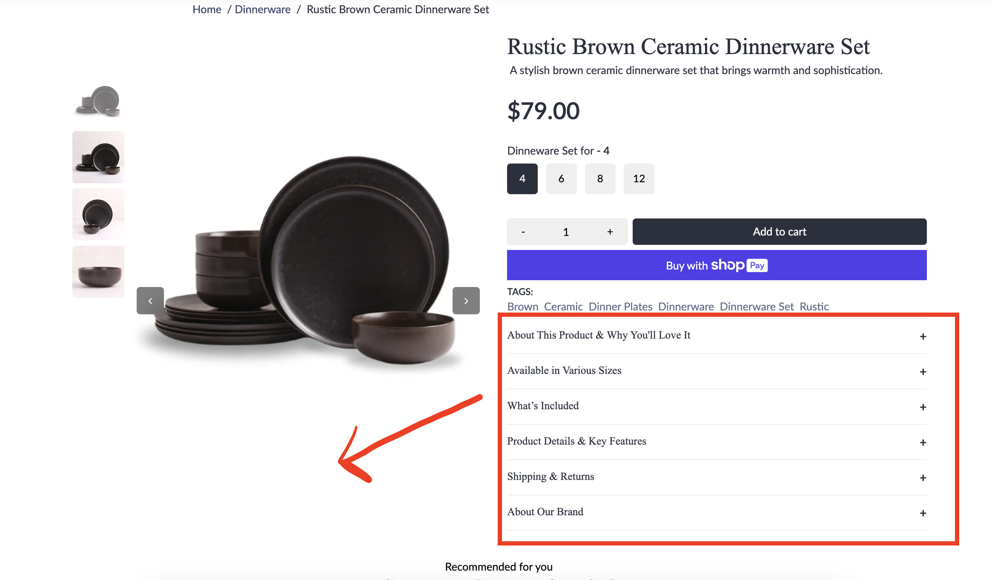992x580 pixels.
Task: Click plus icon for Product Details & Key Features
Action: point(923,442)
